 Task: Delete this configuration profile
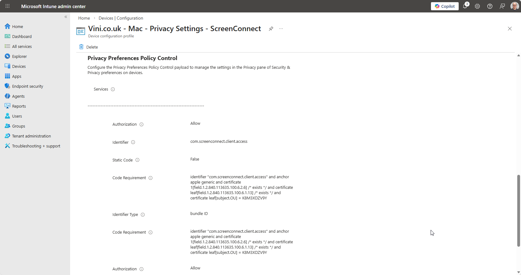(88, 47)
